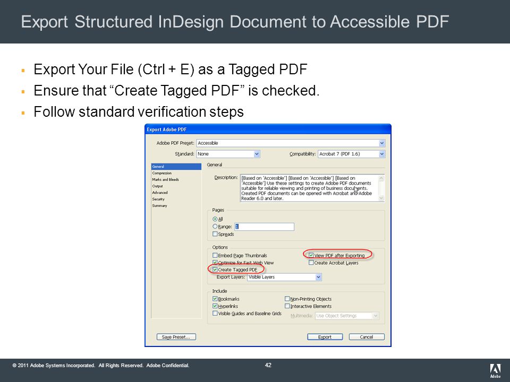Toggle the Bookmarks checkbox
The width and height of the screenshot is (510, 382).
pos(215,299)
